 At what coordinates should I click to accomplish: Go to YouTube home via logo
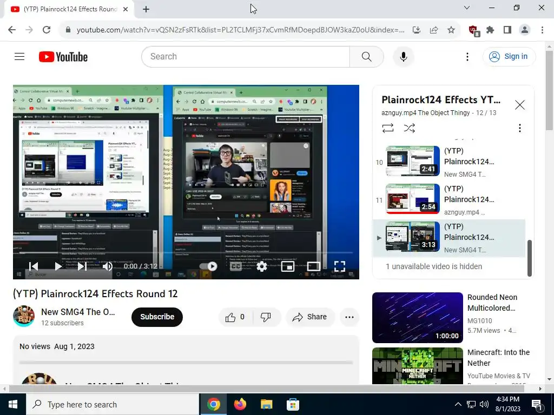tap(63, 57)
